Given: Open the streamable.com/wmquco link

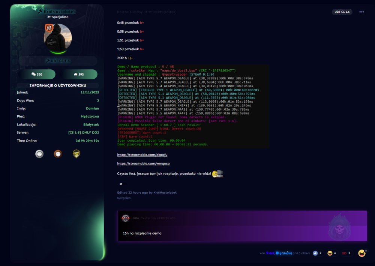Looking at the screenshot, I should click(x=144, y=164).
